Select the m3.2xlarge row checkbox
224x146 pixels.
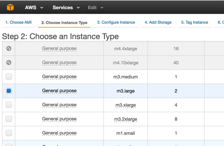coord(9,119)
